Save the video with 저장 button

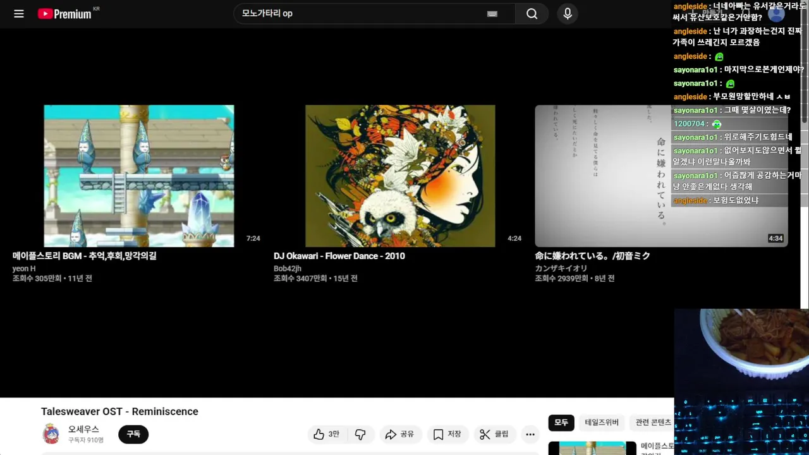coord(447,434)
